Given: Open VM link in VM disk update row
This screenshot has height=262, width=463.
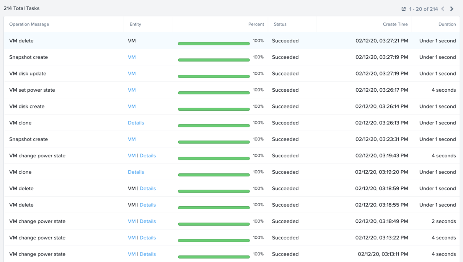Looking at the screenshot, I should coord(132,74).
